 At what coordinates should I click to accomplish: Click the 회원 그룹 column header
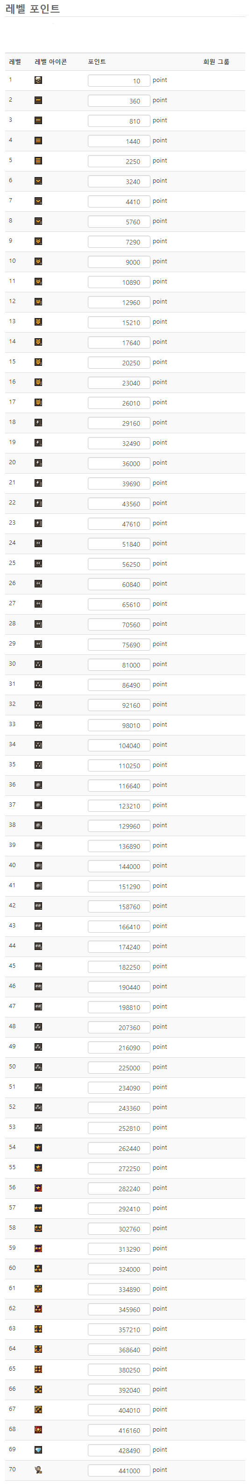tap(216, 62)
